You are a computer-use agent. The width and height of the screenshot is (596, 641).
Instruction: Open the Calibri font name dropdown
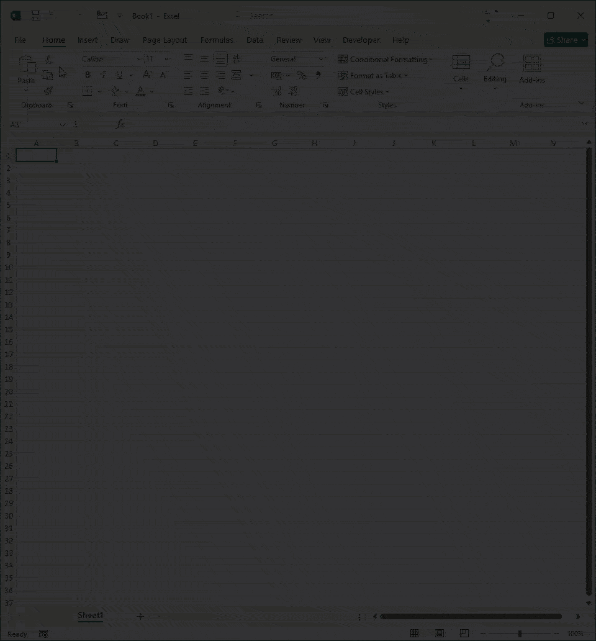[139, 59]
